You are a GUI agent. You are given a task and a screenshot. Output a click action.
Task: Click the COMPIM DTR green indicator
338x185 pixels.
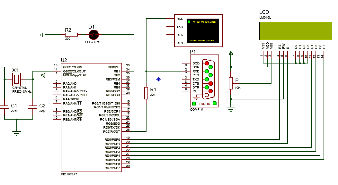click(207, 87)
